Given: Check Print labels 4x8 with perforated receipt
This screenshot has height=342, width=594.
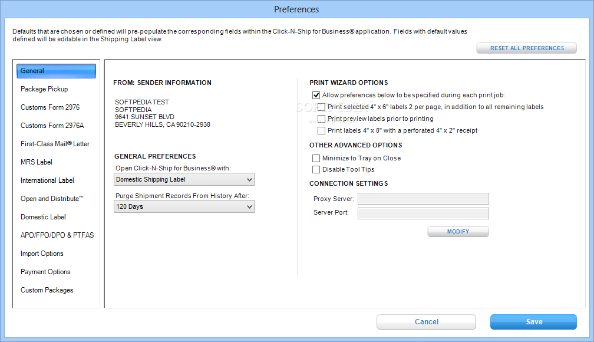Looking at the screenshot, I should pos(321,130).
